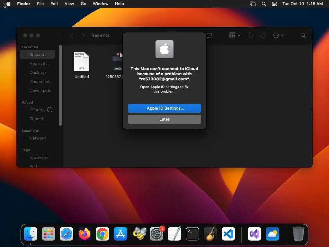Show date and time notification panel
Viewport: 329px width, 247px height.
[x=302, y=4]
